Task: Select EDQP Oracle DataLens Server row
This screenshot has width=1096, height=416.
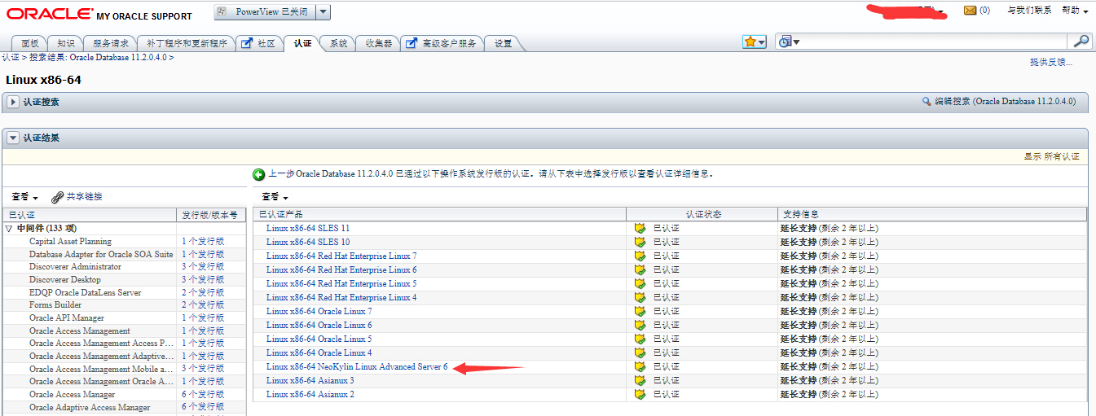Action: click(x=124, y=292)
